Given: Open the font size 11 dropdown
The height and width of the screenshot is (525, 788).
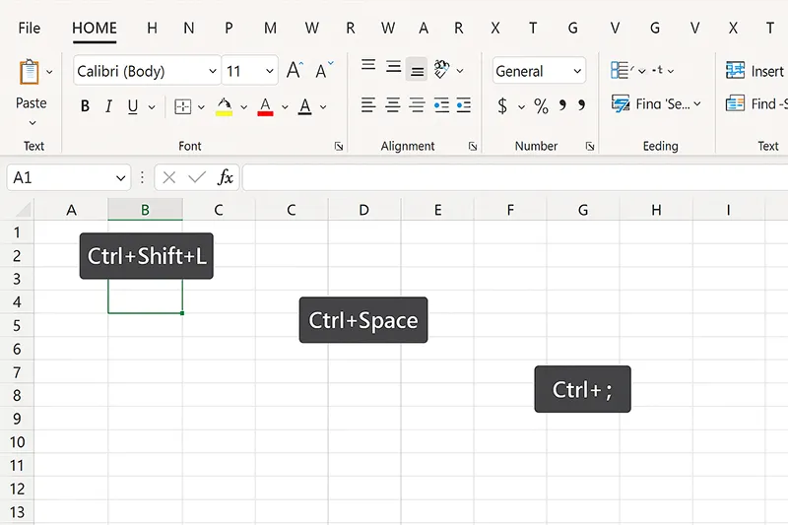Looking at the screenshot, I should tap(270, 71).
